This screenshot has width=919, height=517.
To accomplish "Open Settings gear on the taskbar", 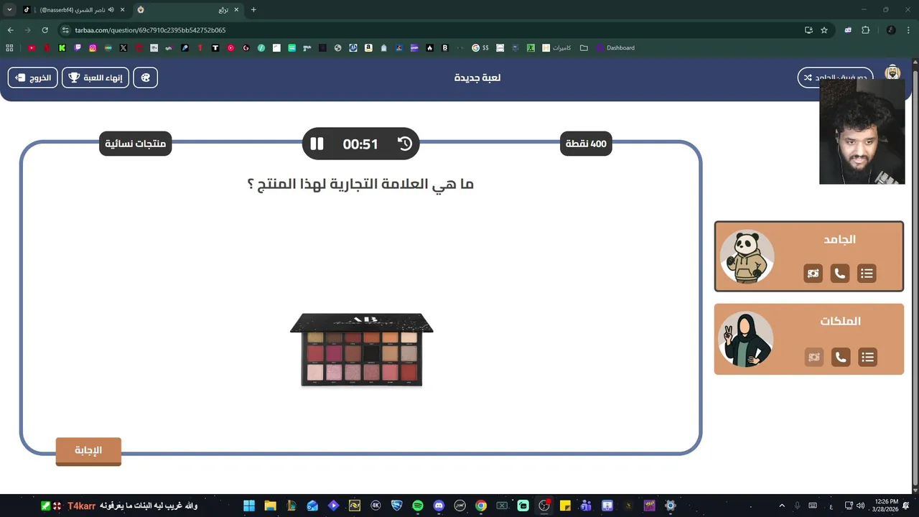I will [x=671, y=506].
